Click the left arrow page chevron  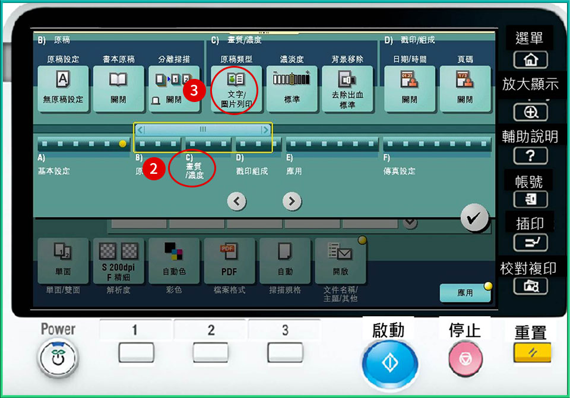click(x=236, y=202)
